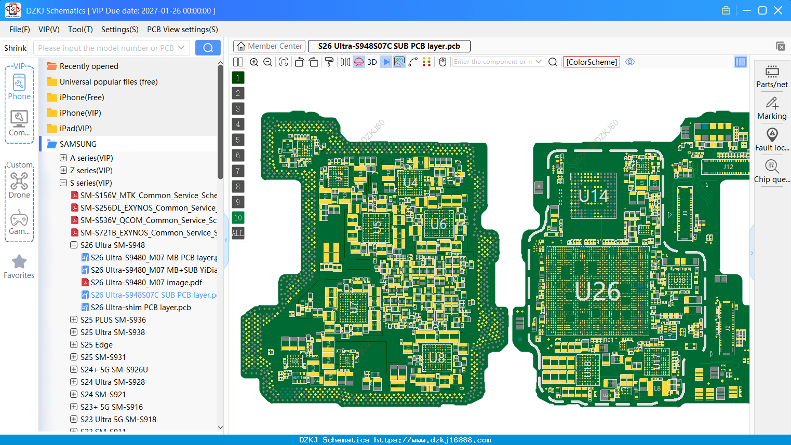Toggle the net routing display icon
The width and height of the screenshot is (791, 445).
pos(399,62)
